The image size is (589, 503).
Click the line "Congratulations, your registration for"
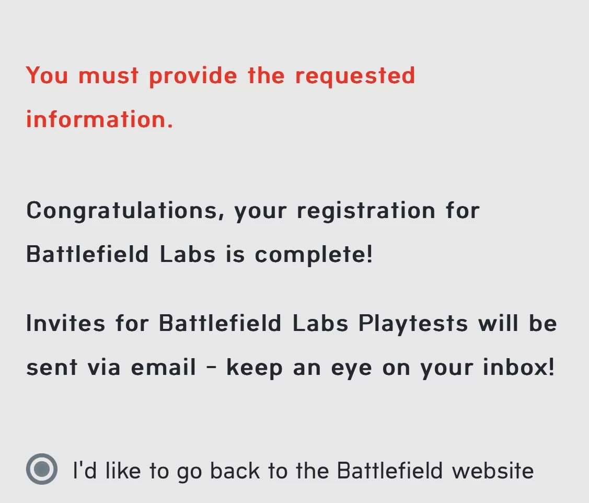253,211
